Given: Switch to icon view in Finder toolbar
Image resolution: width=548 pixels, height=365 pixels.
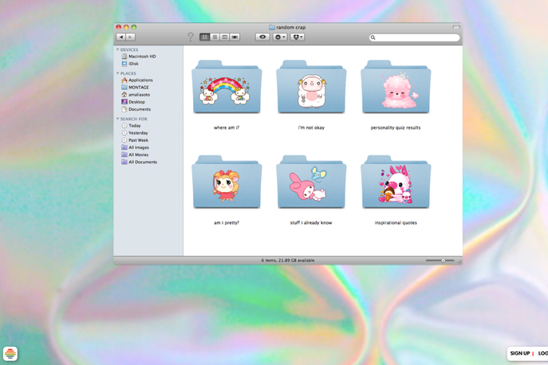Looking at the screenshot, I should pyautogui.click(x=205, y=37).
